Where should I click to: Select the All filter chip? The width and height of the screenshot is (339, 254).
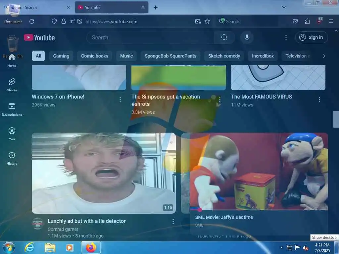[38, 56]
